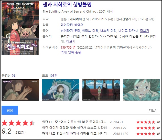View the dragon Haku photo
Screen dimensions: 162x140
pos(61,90)
